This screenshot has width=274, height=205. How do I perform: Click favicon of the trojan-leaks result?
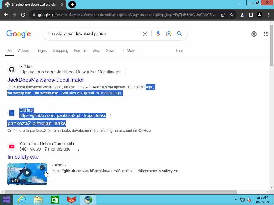12,113
